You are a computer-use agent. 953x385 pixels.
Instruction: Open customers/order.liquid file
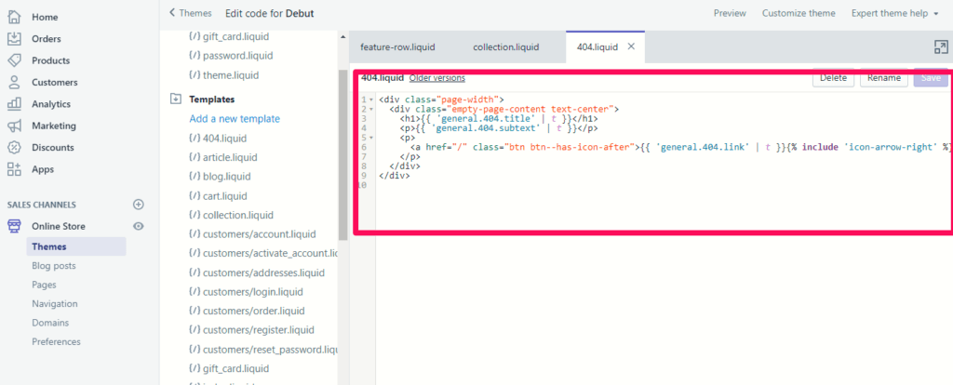(253, 311)
